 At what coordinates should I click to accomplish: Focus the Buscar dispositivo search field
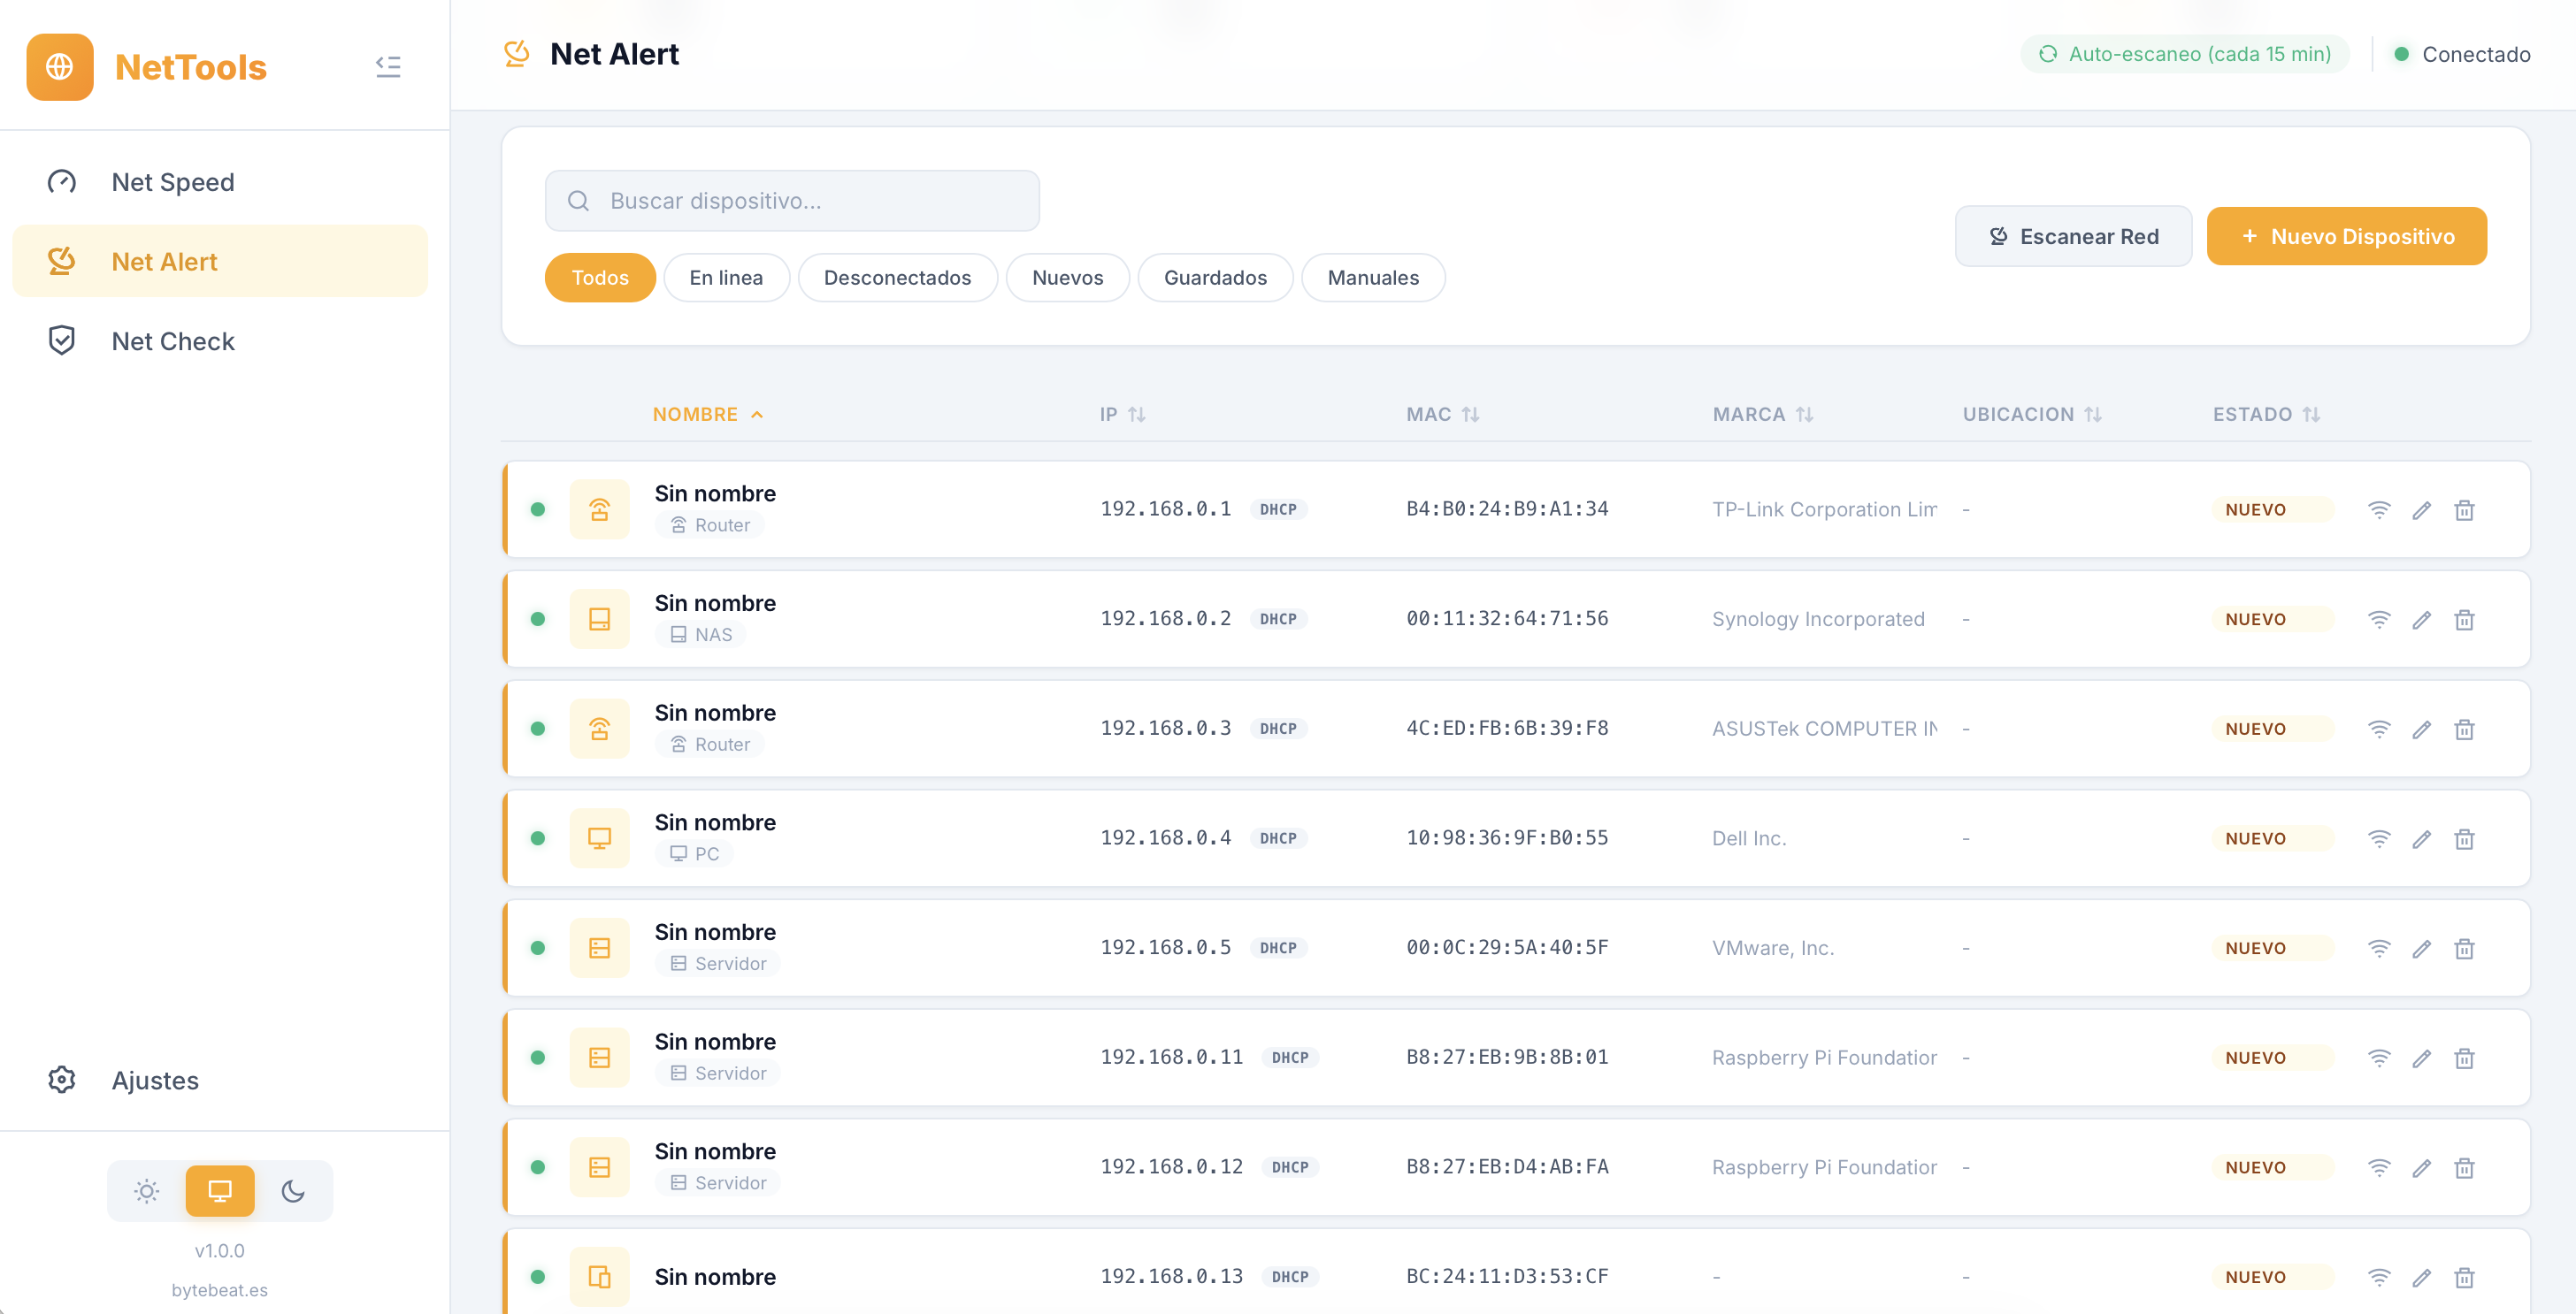point(792,201)
